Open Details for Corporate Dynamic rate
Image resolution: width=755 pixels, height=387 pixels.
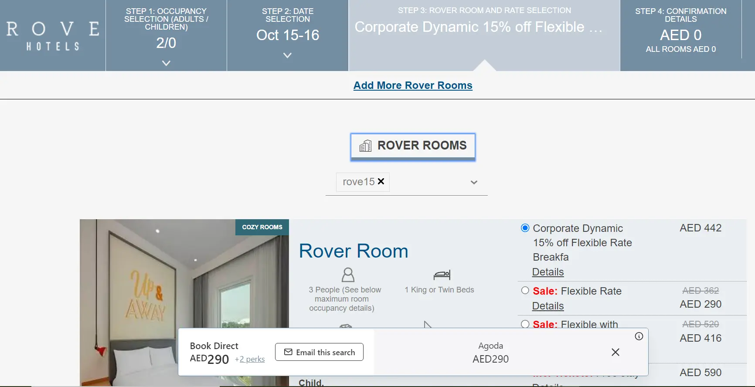pyautogui.click(x=548, y=272)
